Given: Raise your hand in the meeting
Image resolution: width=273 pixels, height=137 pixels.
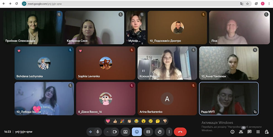Looking at the screenshot, I should [159, 132].
